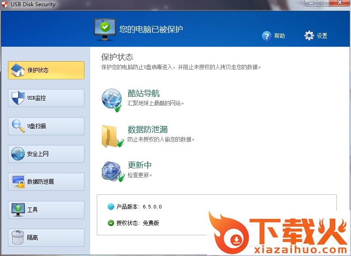The width and height of the screenshot is (351, 256).
Task: Click the product version 6.5.0.0 text
Action: click(x=152, y=207)
